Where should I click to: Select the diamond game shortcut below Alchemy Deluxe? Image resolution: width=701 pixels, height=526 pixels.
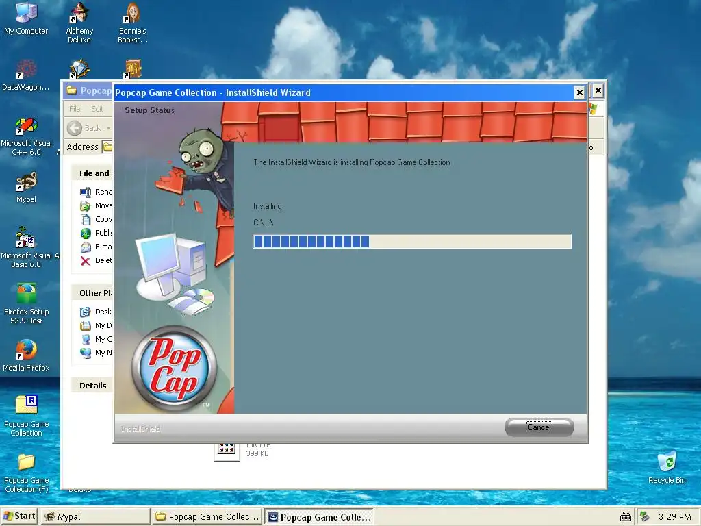click(x=79, y=69)
